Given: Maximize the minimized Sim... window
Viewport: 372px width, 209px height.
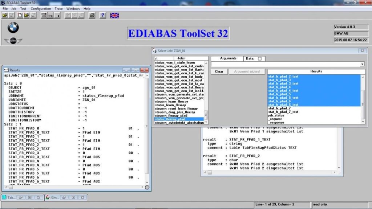Looking at the screenshot, I should pyautogui.click(x=73, y=197).
